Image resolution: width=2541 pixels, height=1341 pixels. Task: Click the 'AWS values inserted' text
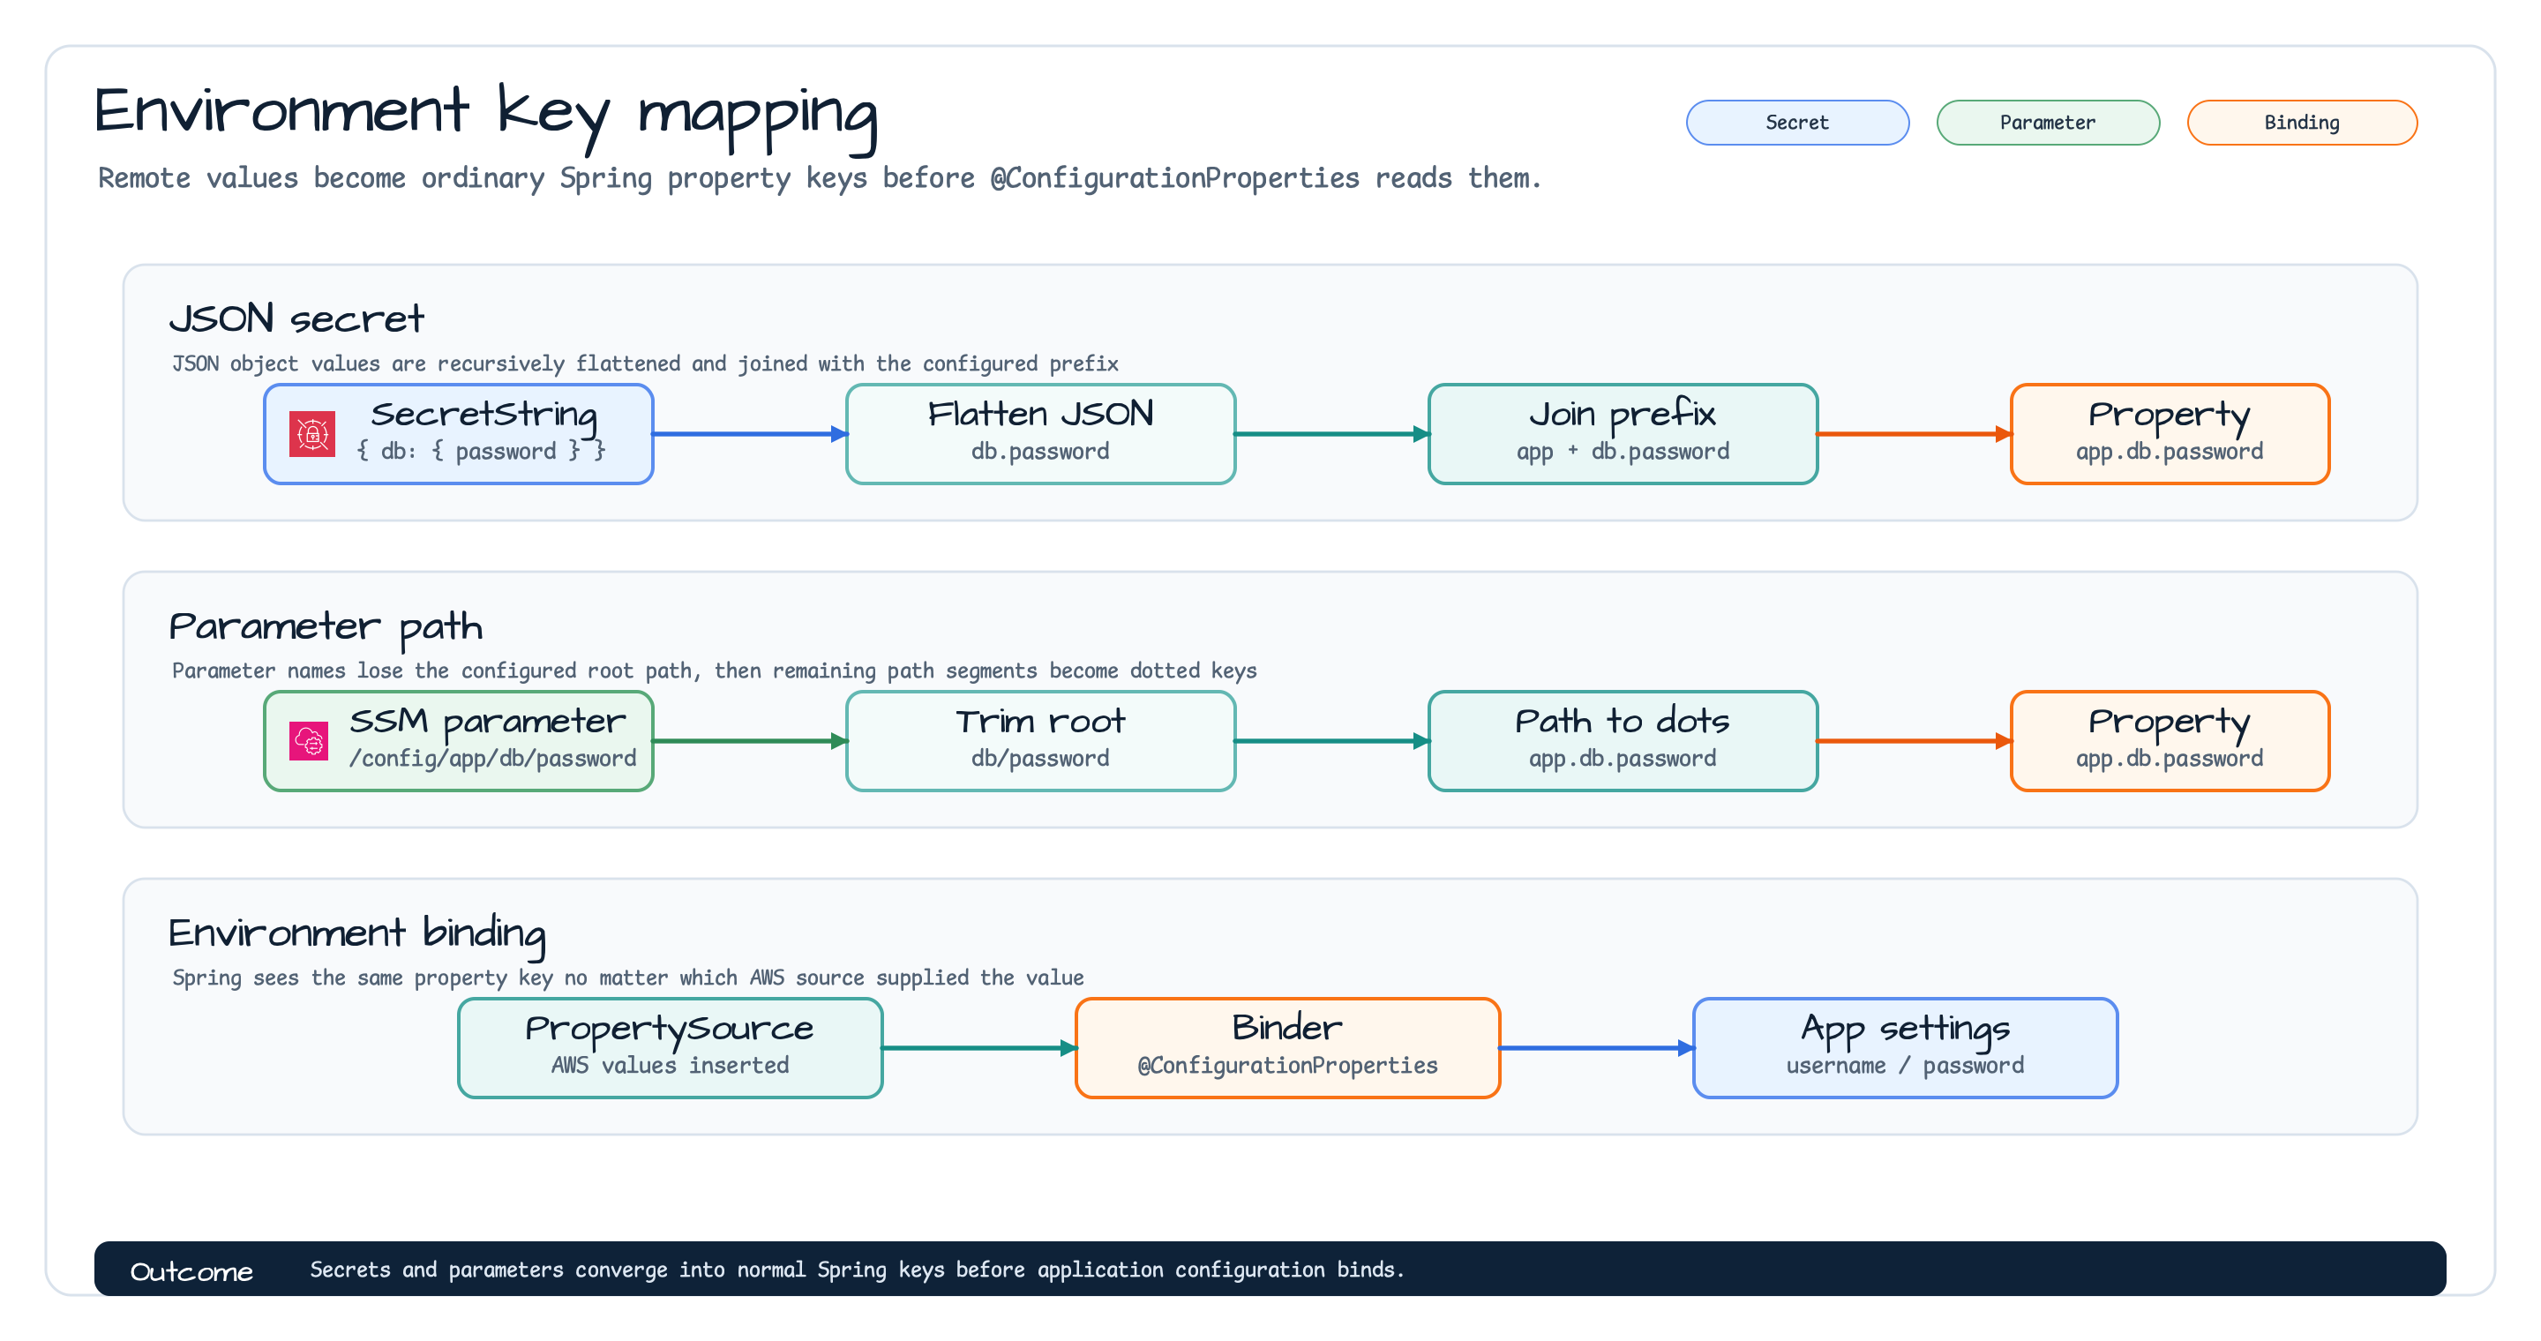[x=670, y=1066]
